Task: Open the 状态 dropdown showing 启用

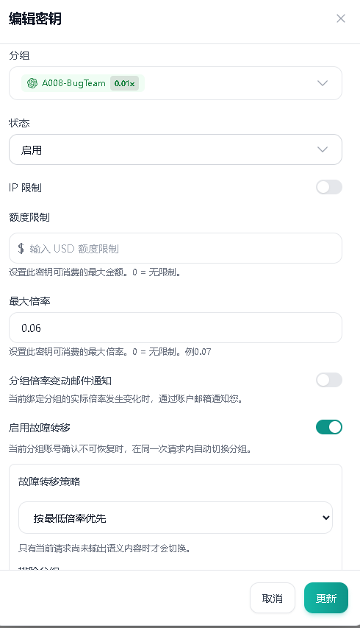Action: tap(176, 149)
